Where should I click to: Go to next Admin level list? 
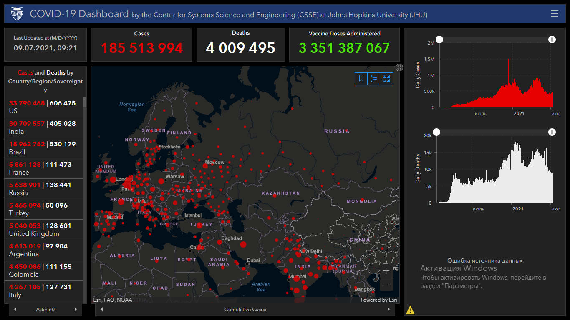click(76, 310)
